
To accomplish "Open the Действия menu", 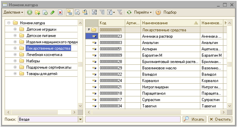I will 13,13.
